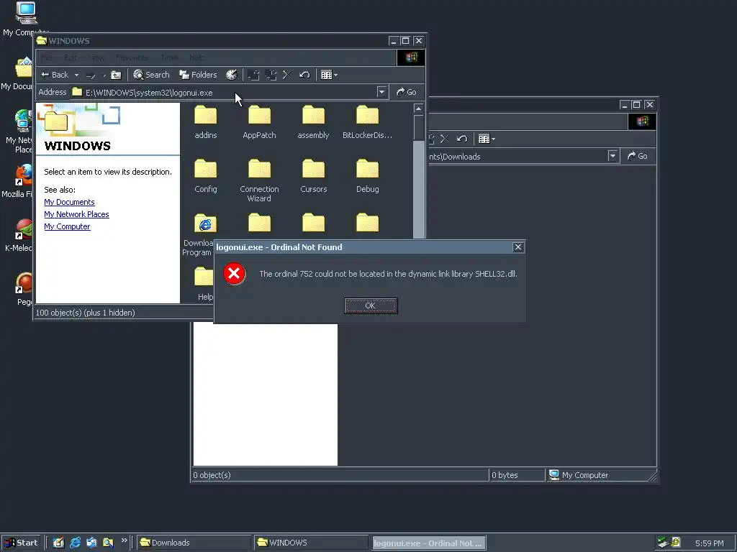
Task: Follow the My Documents link
Action: pyautogui.click(x=70, y=202)
